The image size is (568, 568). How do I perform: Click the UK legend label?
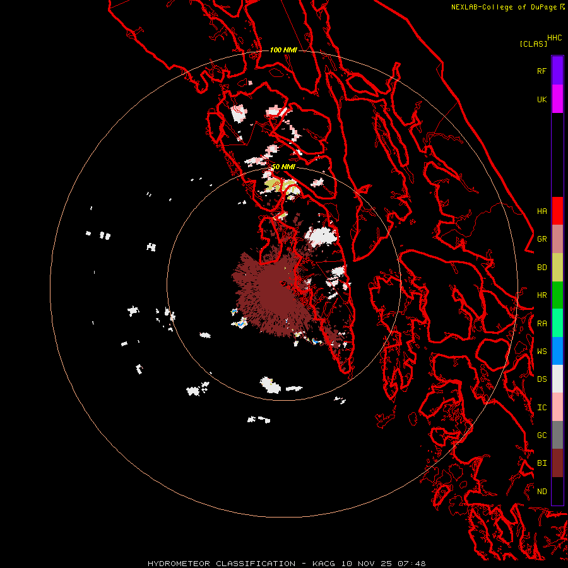tap(541, 99)
